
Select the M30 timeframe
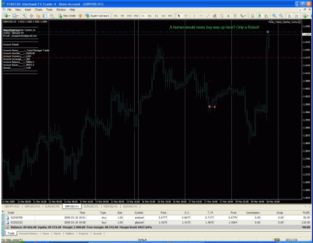tap(136, 16)
